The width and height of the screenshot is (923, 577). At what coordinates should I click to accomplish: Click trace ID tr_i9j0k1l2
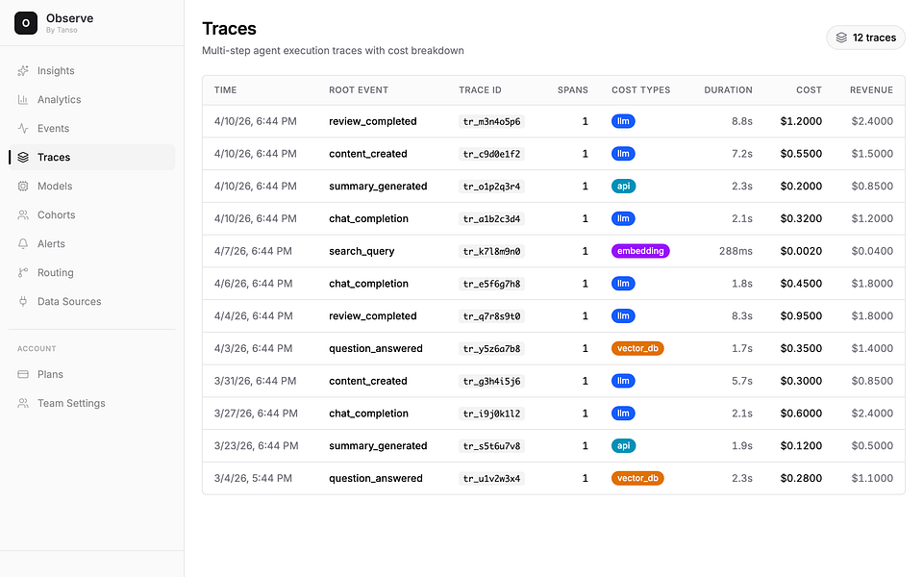pyautogui.click(x=491, y=414)
